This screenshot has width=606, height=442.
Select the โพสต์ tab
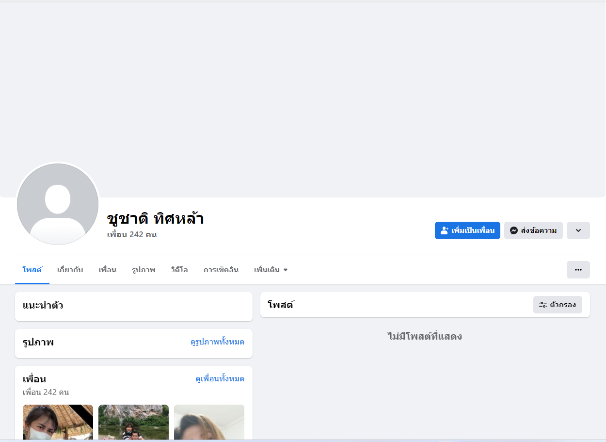point(32,270)
